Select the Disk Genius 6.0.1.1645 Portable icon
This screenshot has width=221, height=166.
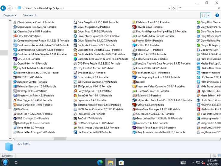coord(15,105)
